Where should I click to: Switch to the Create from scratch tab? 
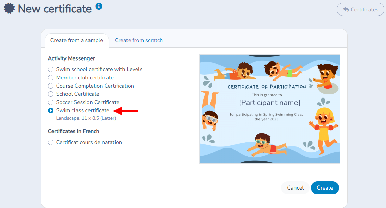point(139,40)
